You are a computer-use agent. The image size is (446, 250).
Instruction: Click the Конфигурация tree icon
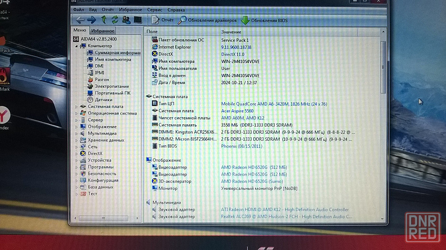[x=83, y=180]
